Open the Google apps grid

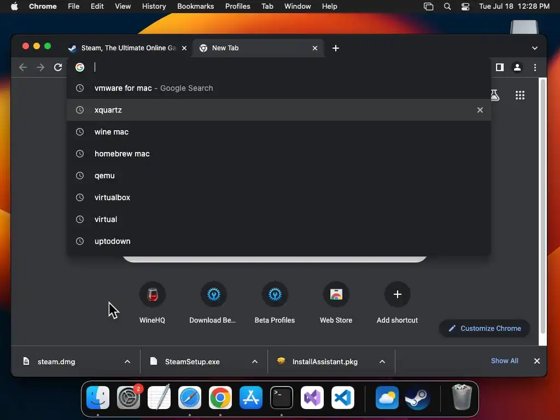[520, 95]
